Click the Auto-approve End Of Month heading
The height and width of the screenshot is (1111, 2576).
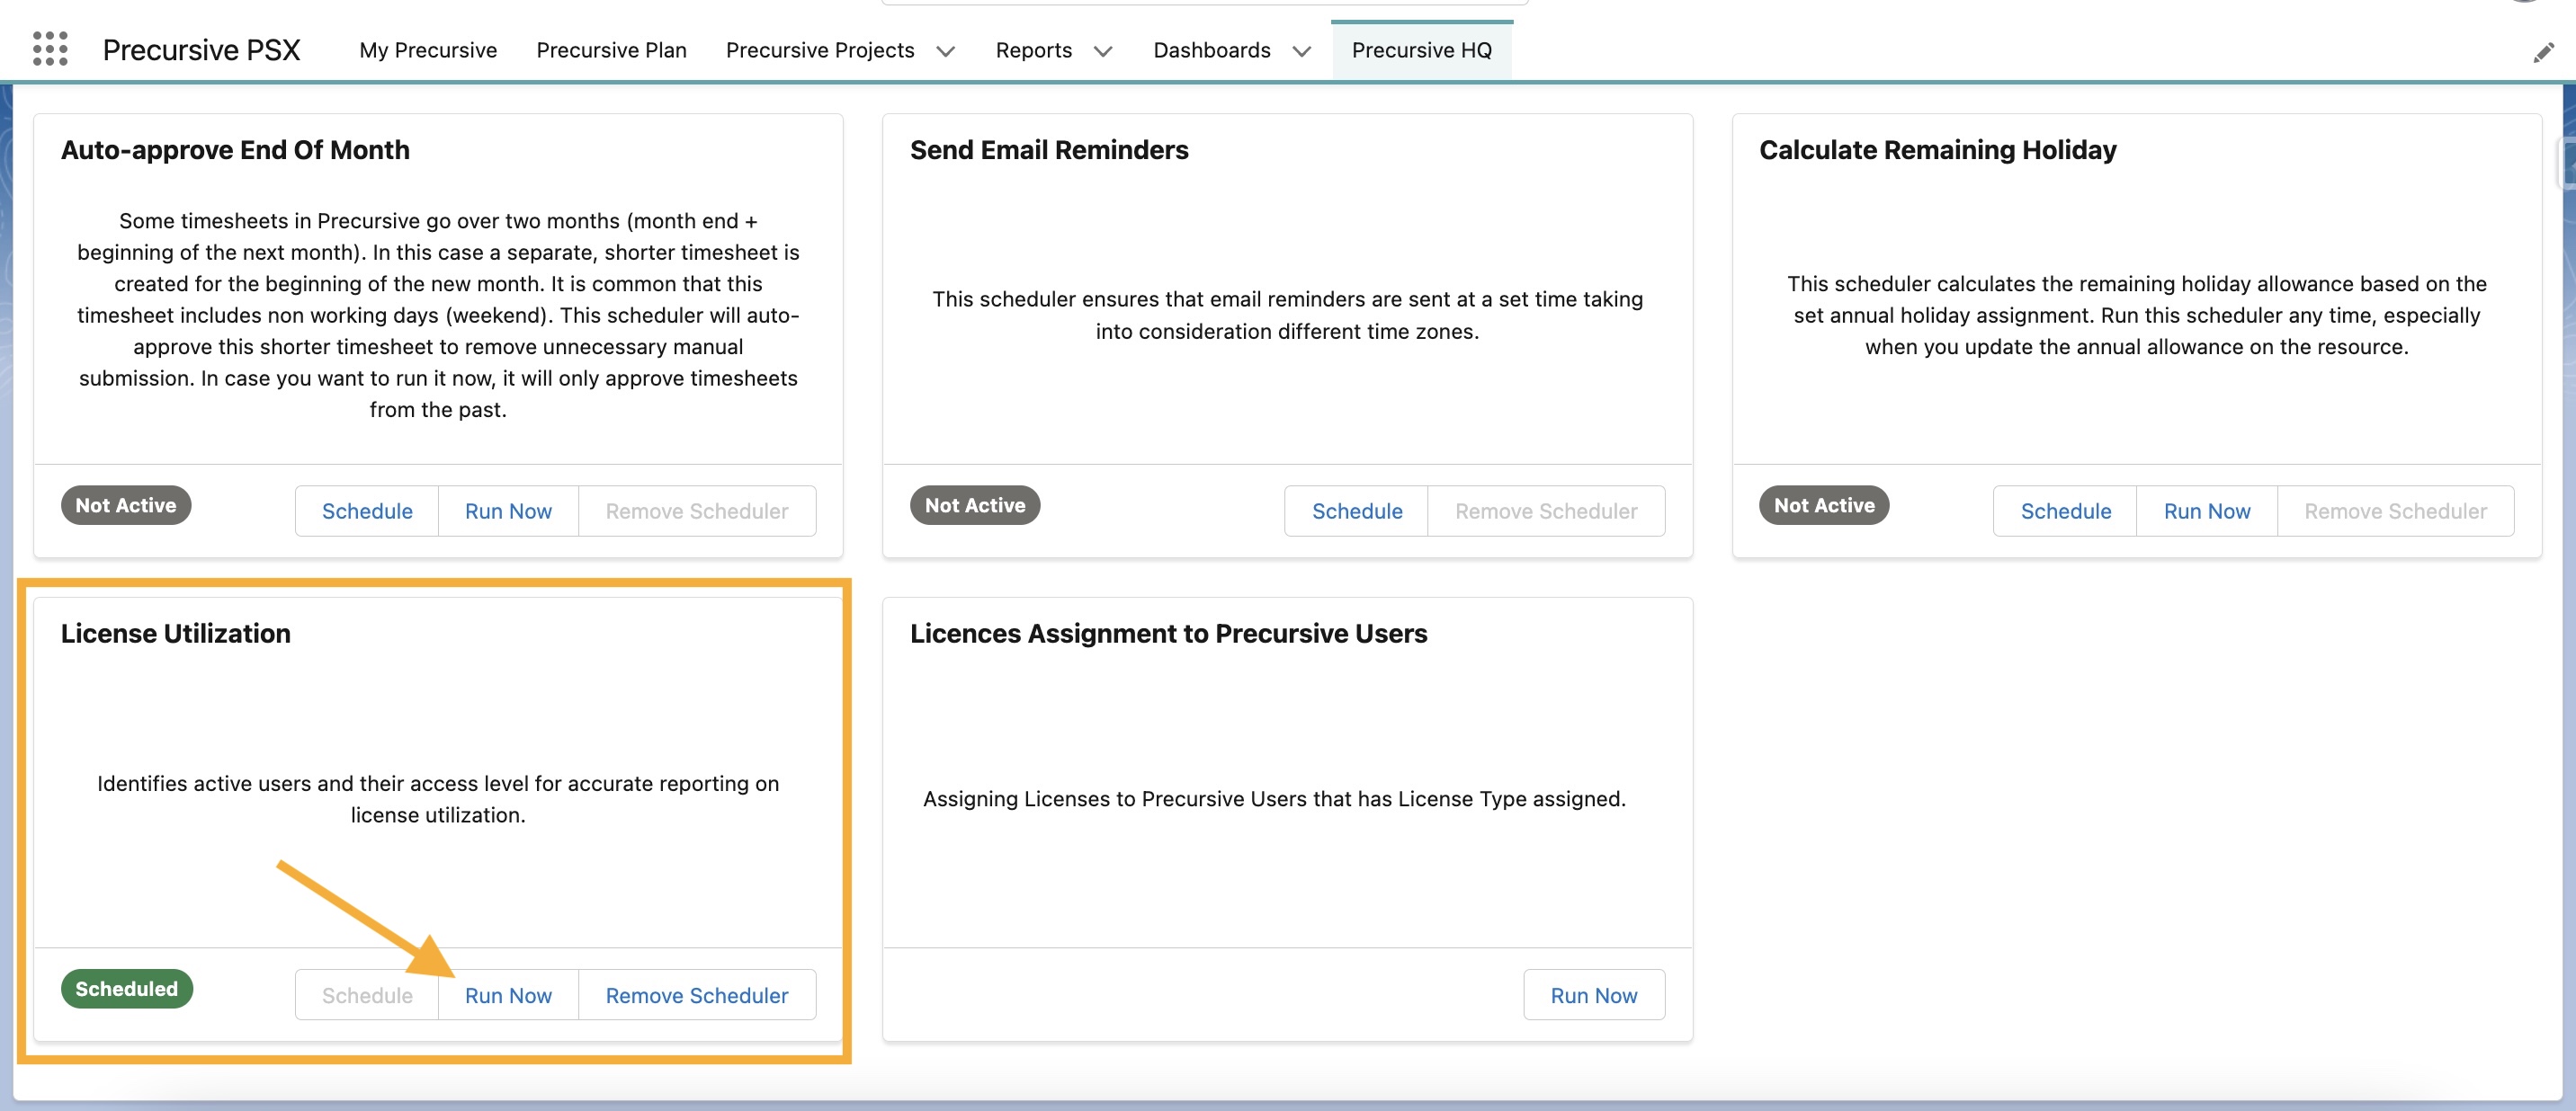[x=235, y=150]
